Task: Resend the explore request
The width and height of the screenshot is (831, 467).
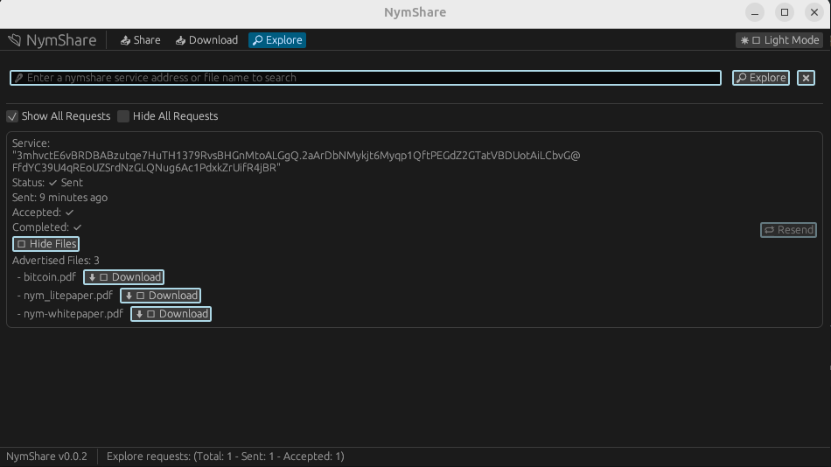Action: tap(788, 230)
